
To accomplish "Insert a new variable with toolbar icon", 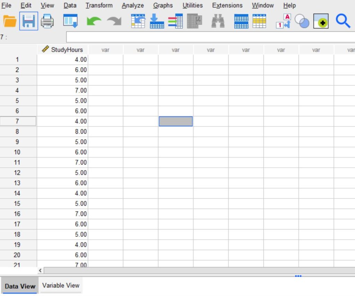I will tap(260, 21).
